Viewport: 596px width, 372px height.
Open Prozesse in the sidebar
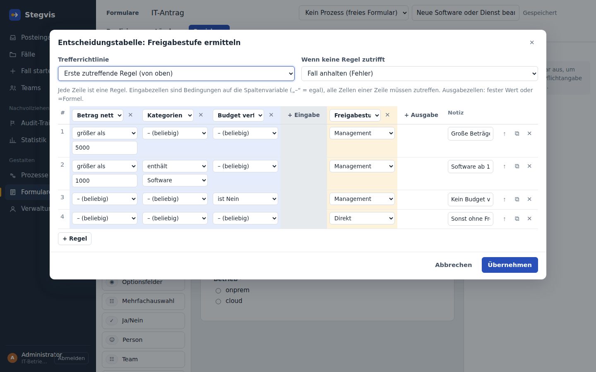(x=48, y=175)
